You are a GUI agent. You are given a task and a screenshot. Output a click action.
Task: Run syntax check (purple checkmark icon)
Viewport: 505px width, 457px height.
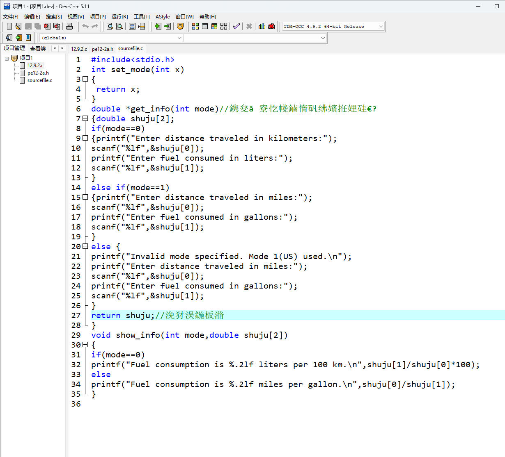[236, 26]
